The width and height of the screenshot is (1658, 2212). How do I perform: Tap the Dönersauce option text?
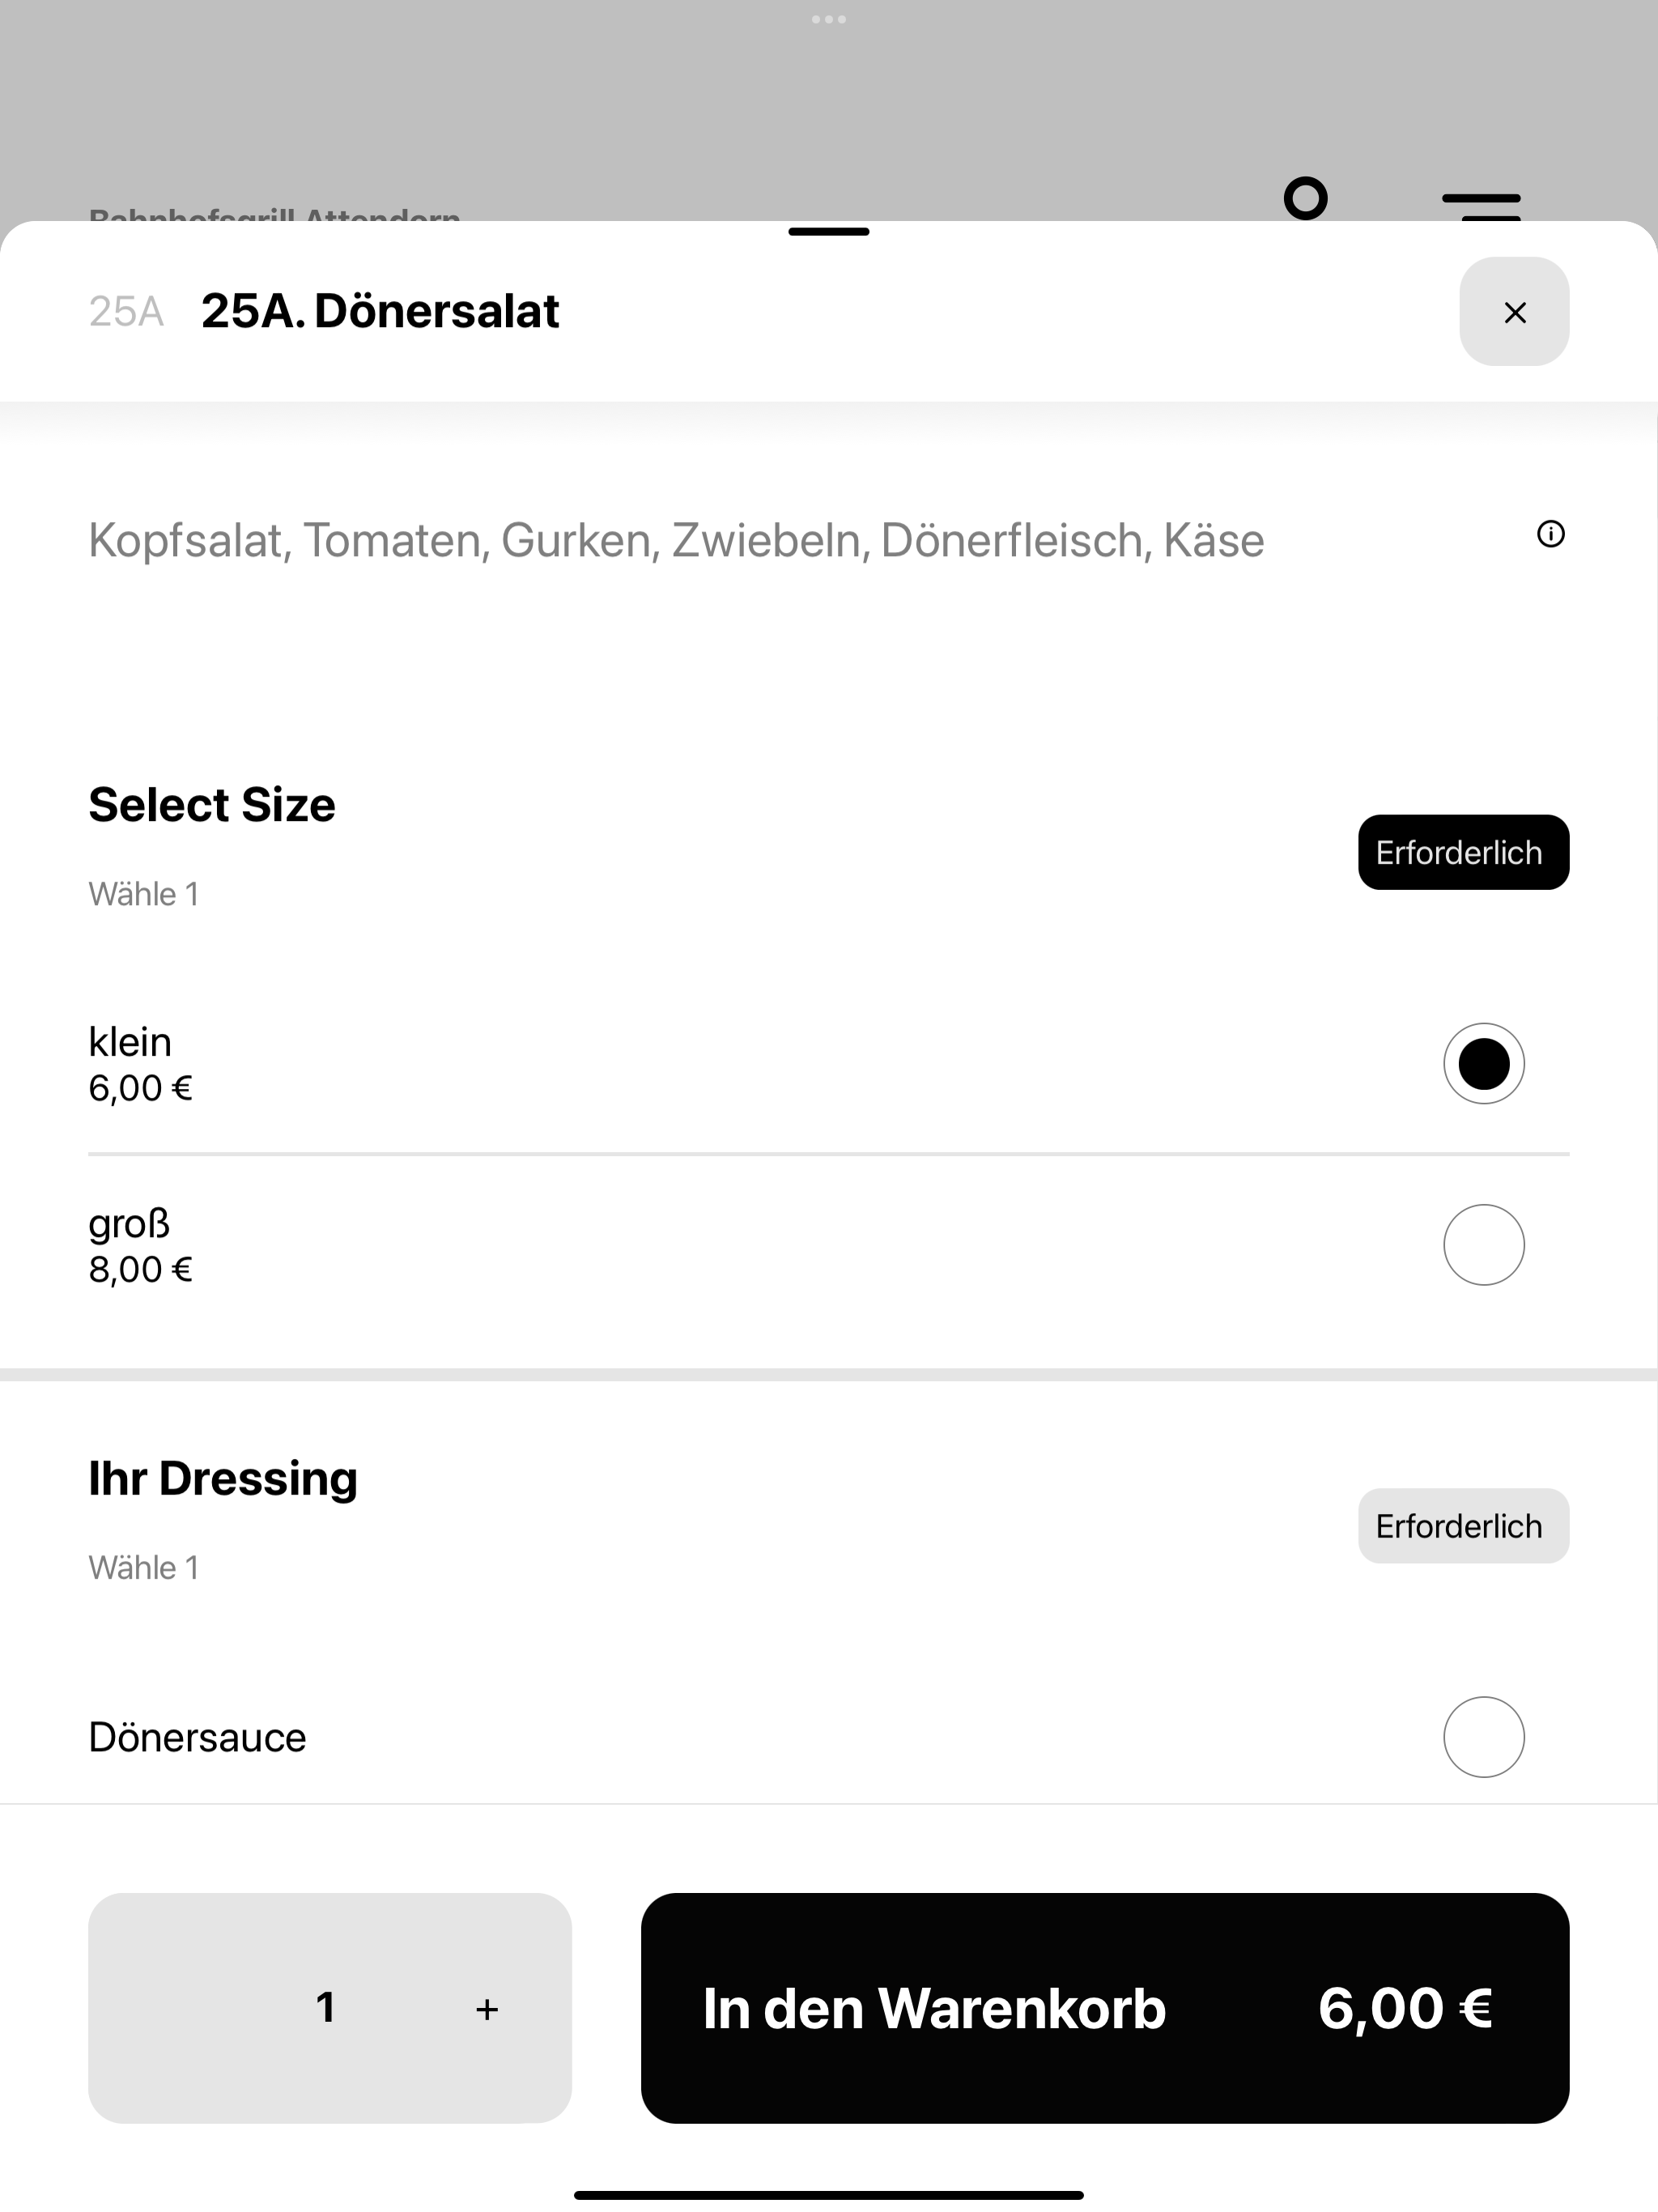[197, 1737]
